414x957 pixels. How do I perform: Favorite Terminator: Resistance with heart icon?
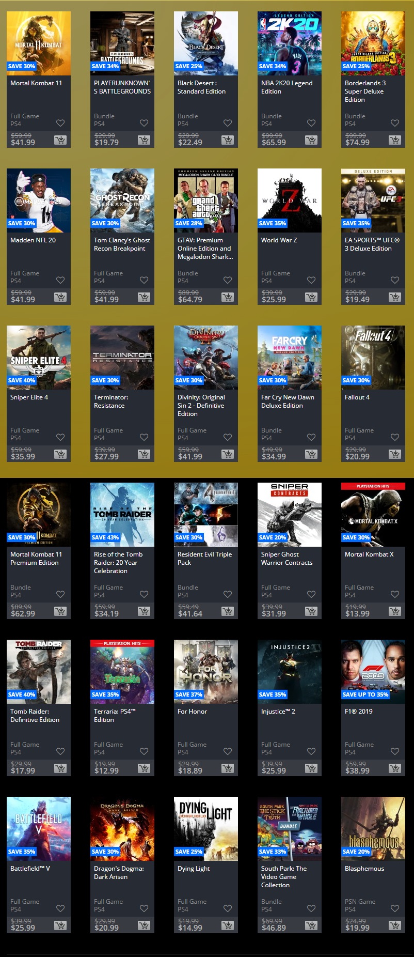(144, 437)
